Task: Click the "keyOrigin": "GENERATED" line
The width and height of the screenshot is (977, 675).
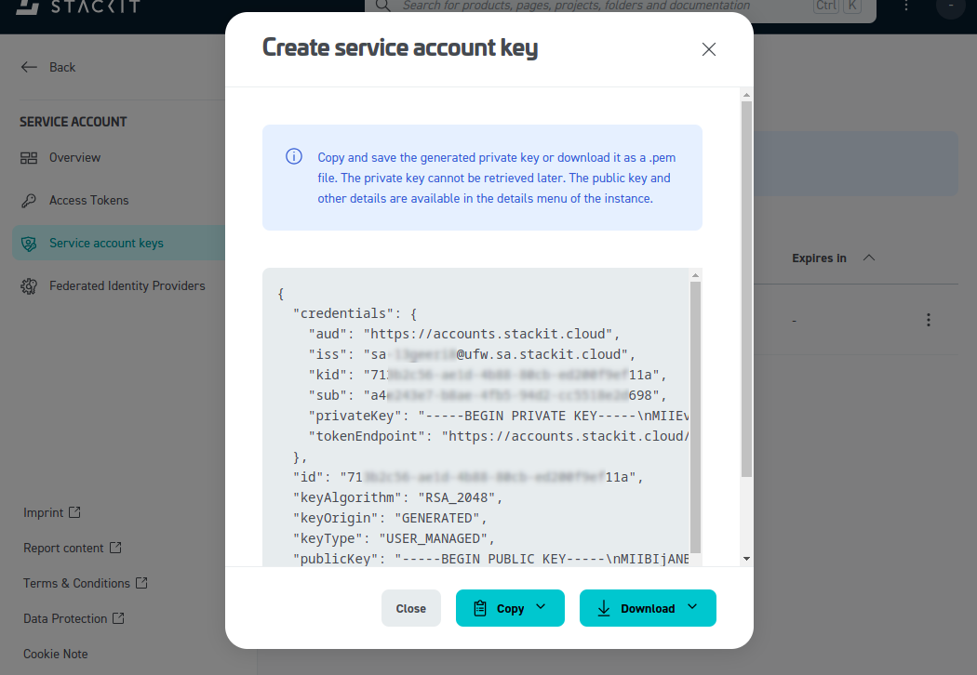Action: click(390, 518)
